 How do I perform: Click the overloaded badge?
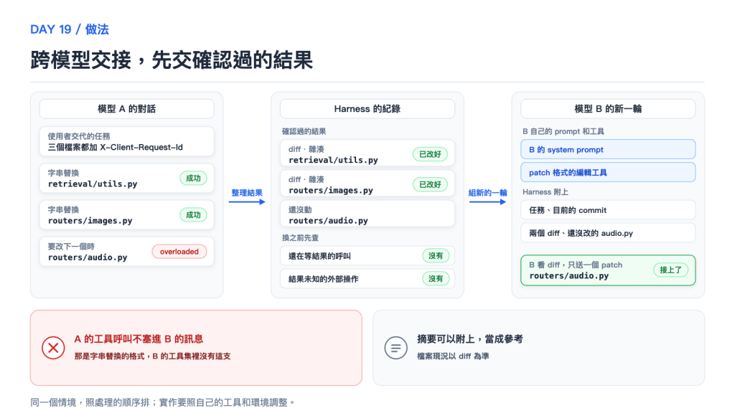(179, 252)
